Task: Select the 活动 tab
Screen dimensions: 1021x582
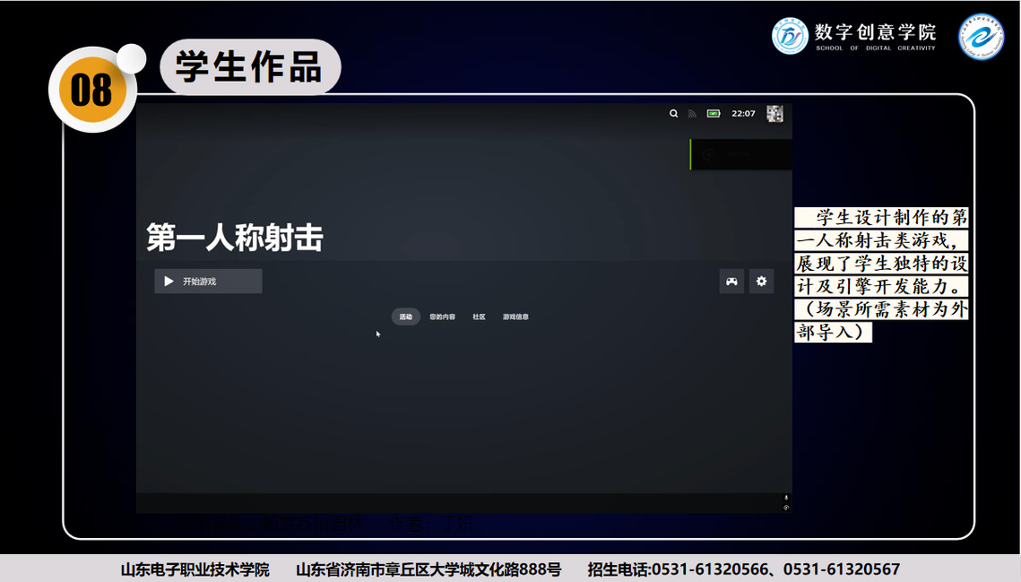Action: tap(406, 317)
